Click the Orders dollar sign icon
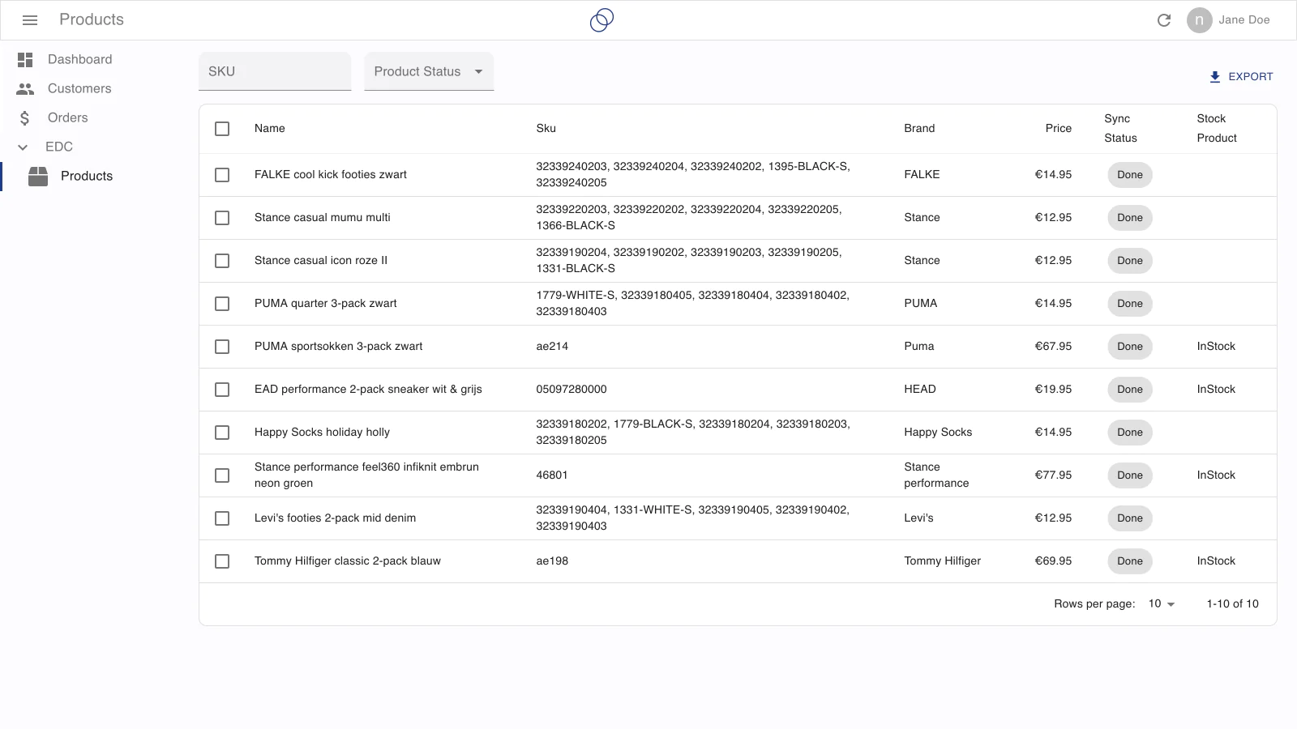 (25, 118)
